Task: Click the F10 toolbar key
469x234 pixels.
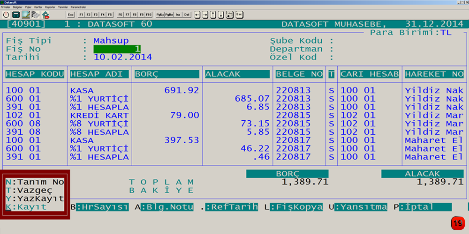Action: point(149,15)
